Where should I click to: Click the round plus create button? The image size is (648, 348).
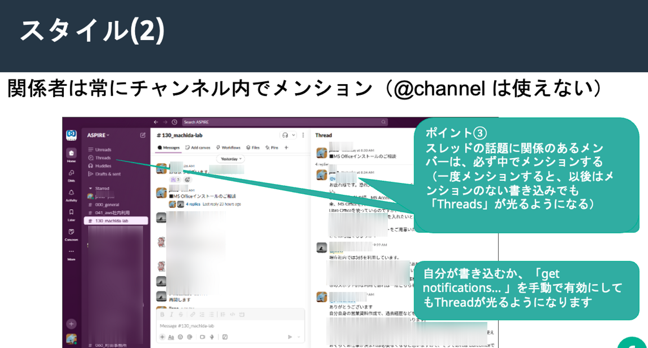point(71,323)
